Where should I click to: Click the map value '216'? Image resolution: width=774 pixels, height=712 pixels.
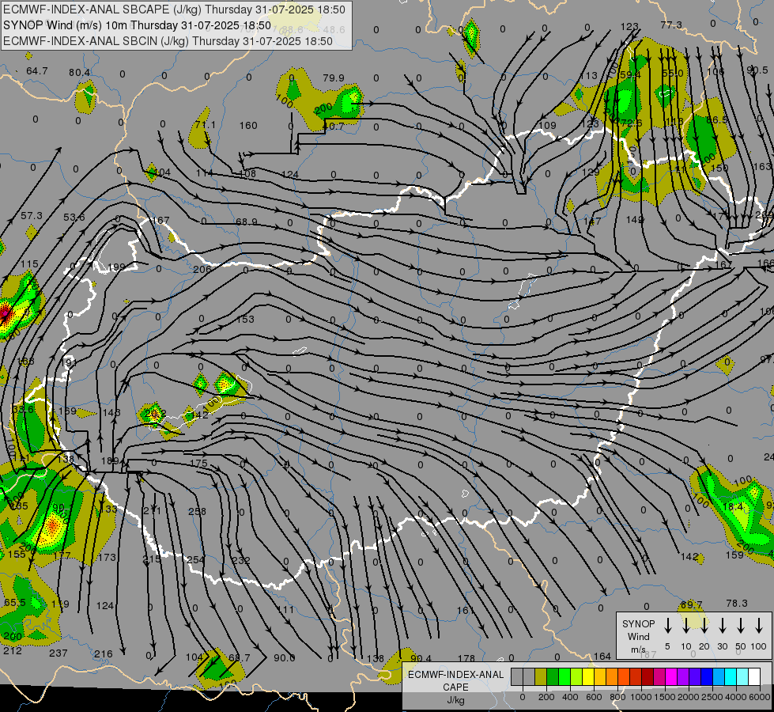[x=103, y=654]
